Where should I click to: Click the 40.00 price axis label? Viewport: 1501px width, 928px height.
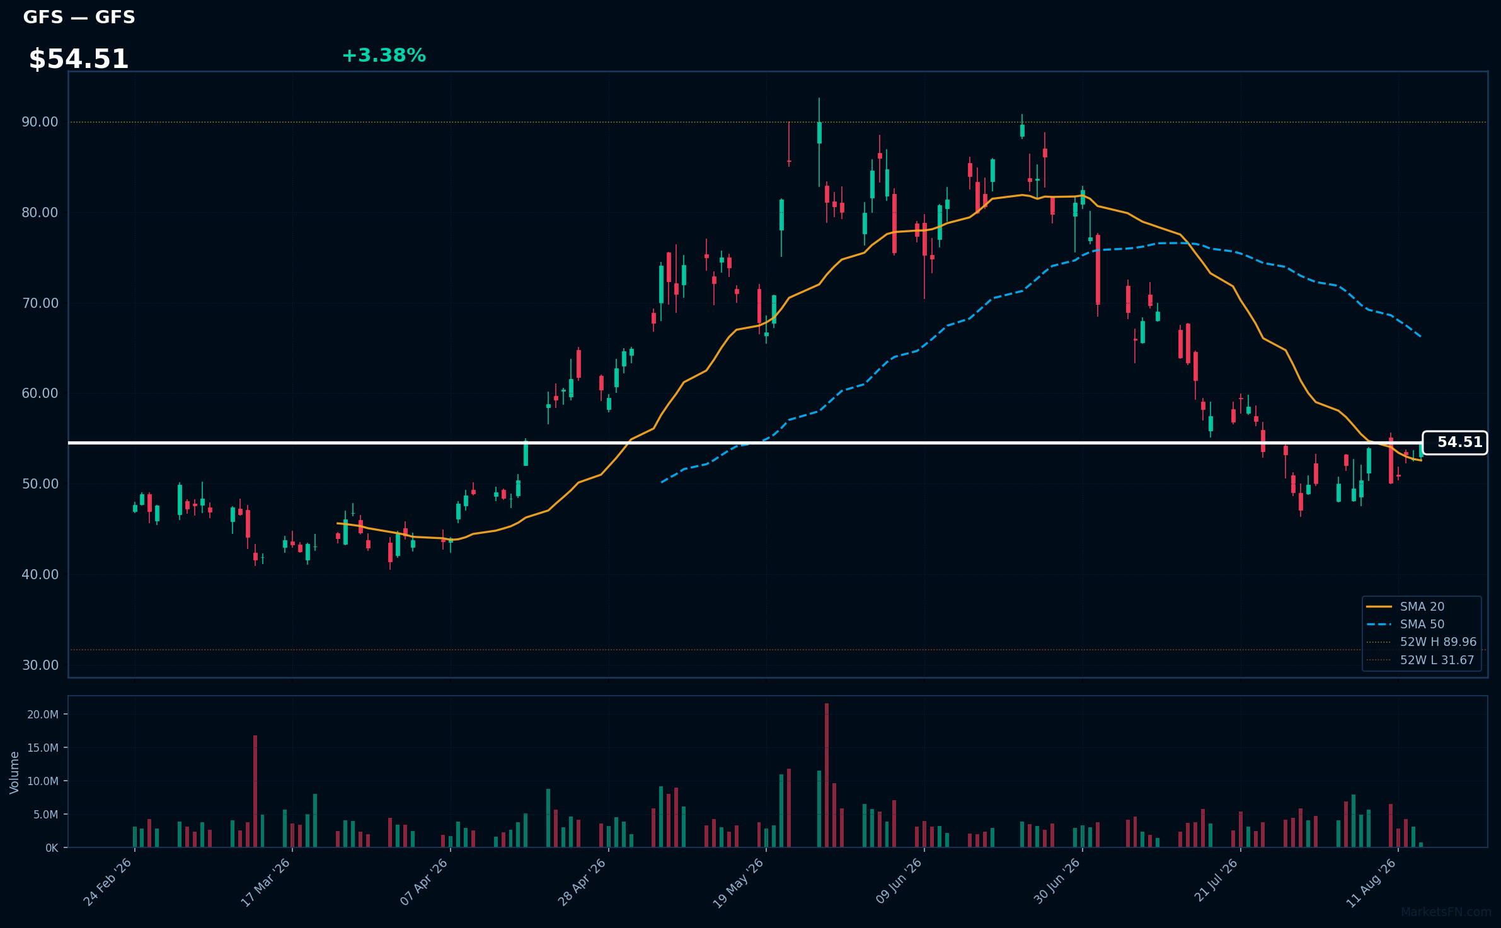(40, 575)
